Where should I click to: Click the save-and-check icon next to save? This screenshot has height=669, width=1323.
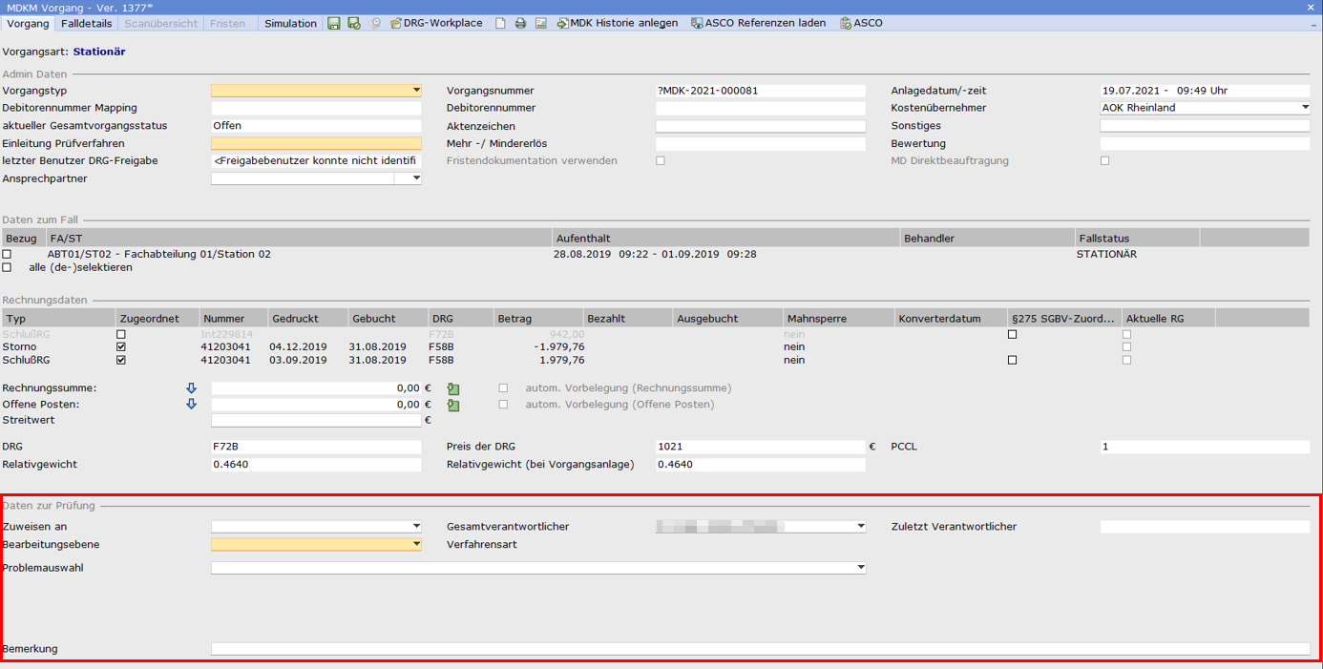pos(354,23)
